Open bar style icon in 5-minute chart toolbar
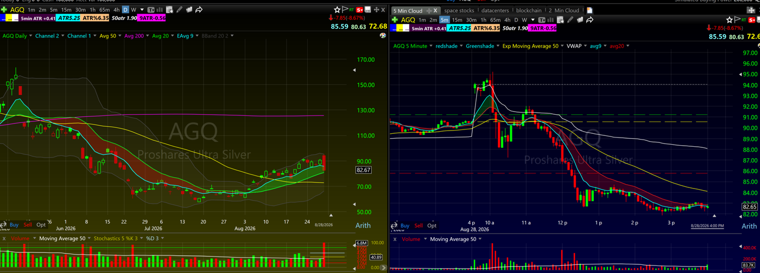The height and width of the screenshot is (273, 760). 550,20
